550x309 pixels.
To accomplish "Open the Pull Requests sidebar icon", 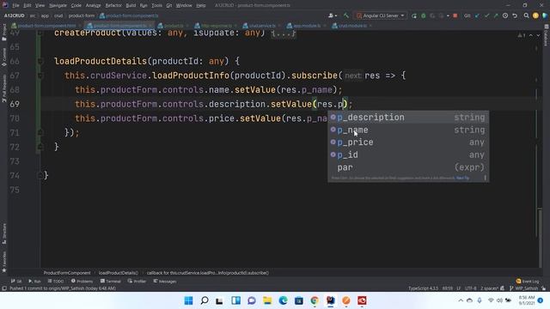I will pos(4,88).
